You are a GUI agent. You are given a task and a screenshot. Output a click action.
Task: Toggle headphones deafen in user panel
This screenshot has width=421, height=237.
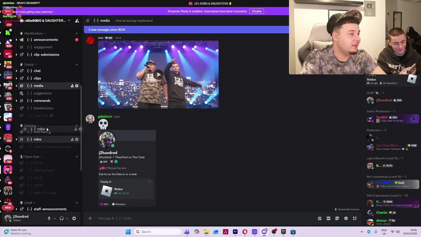(62, 218)
